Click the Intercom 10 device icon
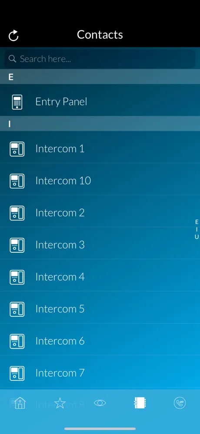Viewport: 200px width, 434px height. (x=17, y=181)
